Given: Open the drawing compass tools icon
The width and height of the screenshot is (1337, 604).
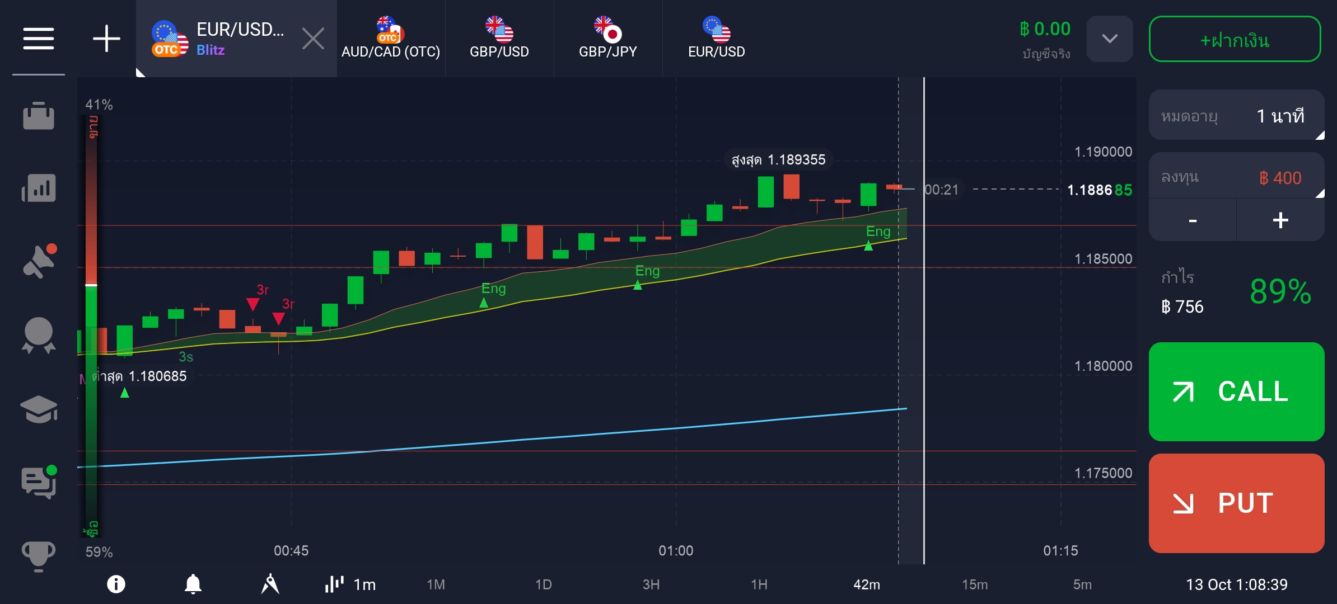Looking at the screenshot, I should tap(270, 584).
